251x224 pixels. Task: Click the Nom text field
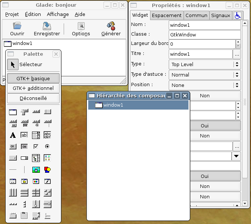(x=204, y=25)
